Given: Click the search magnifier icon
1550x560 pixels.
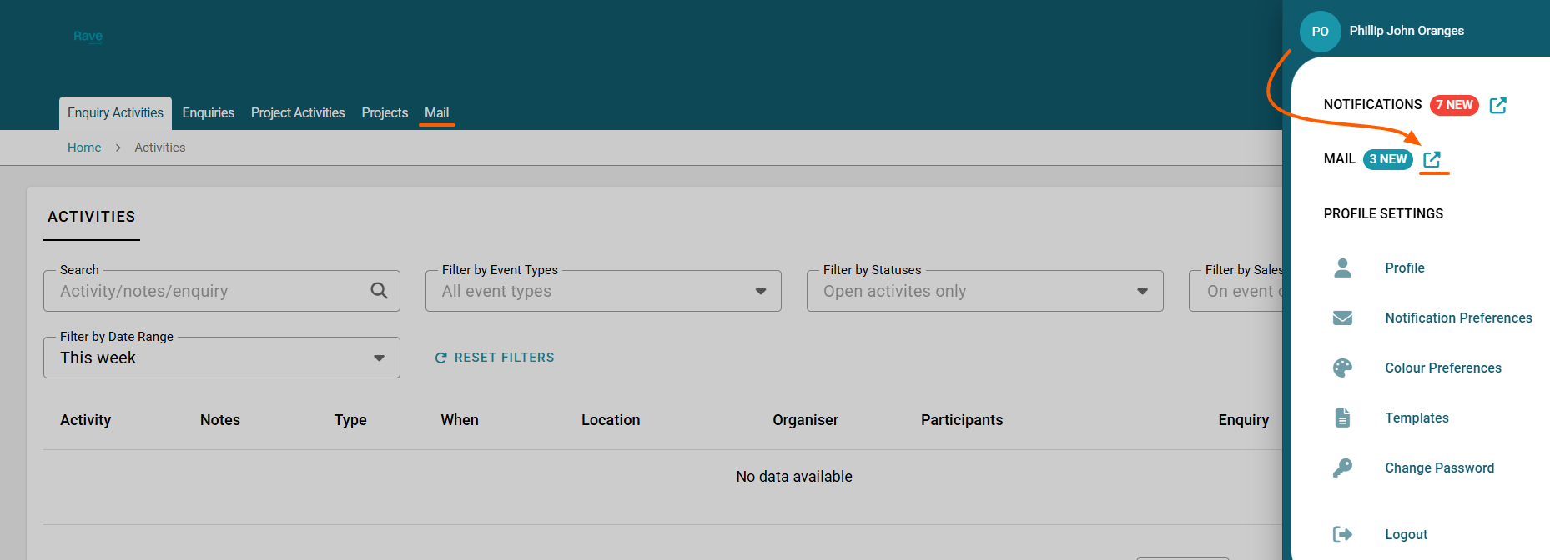Looking at the screenshot, I should point(379,291).
